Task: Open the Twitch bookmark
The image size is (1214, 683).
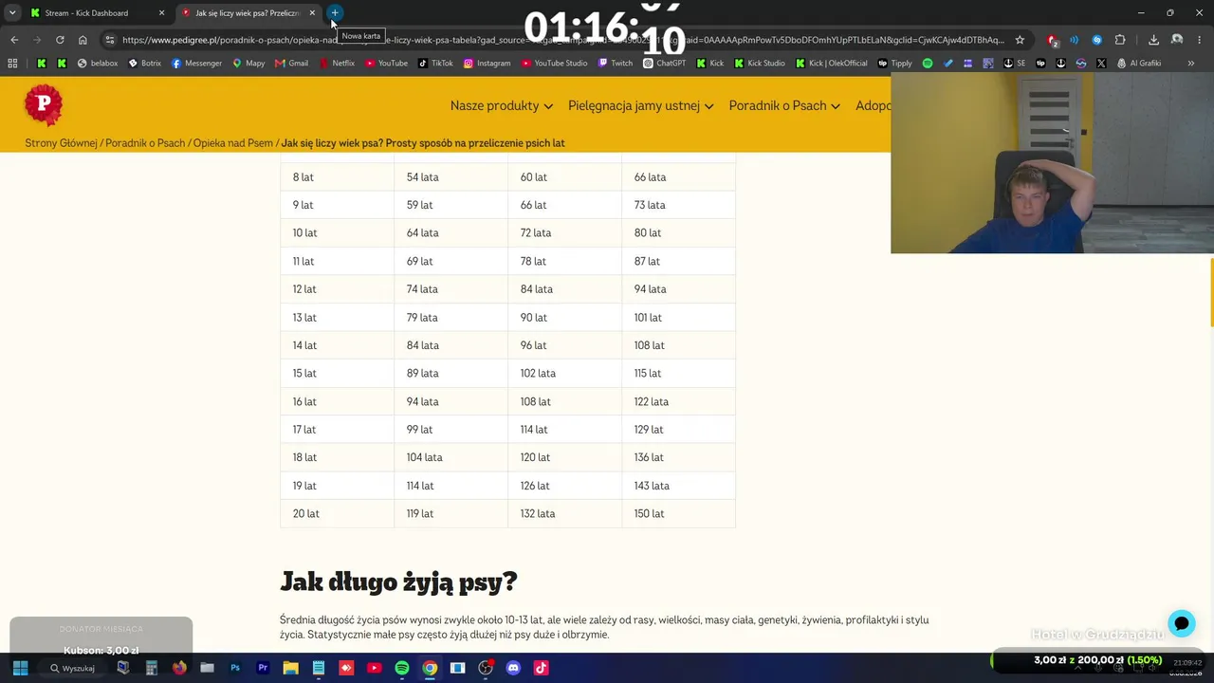Action: click(x=616, y=64)
